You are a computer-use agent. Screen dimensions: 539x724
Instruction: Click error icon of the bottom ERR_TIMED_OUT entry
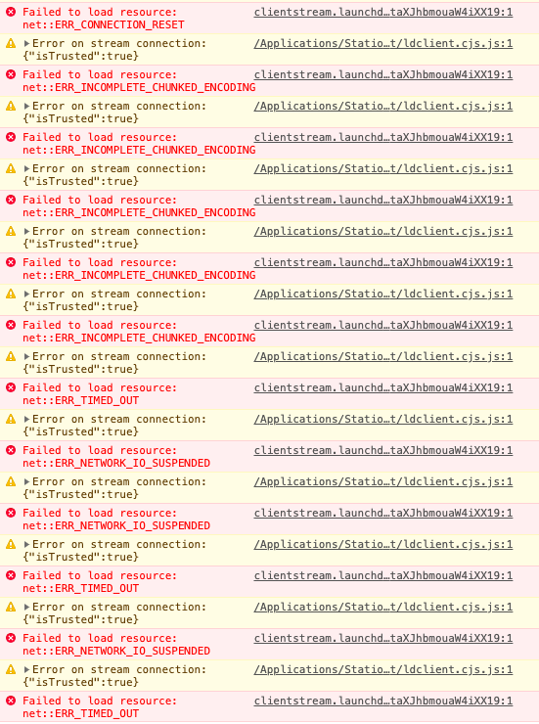click(x=11, y=701)
